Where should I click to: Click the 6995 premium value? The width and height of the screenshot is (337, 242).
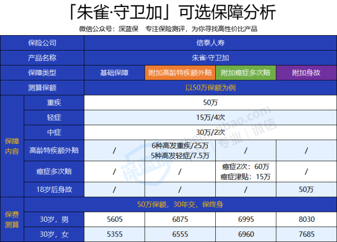246,220
